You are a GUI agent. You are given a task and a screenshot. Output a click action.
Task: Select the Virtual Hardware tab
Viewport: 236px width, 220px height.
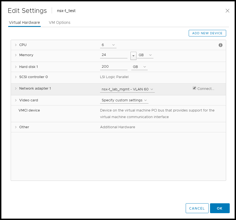click(x=24, y=22)
